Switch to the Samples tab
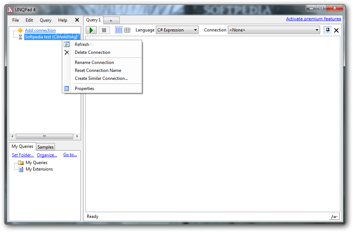 46,147
